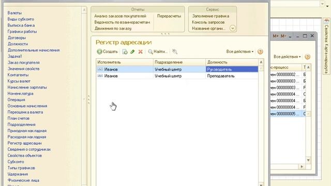Open Контрагенты in navigation panel
Viewport: 331px width, 186px height.
[18, 75]
